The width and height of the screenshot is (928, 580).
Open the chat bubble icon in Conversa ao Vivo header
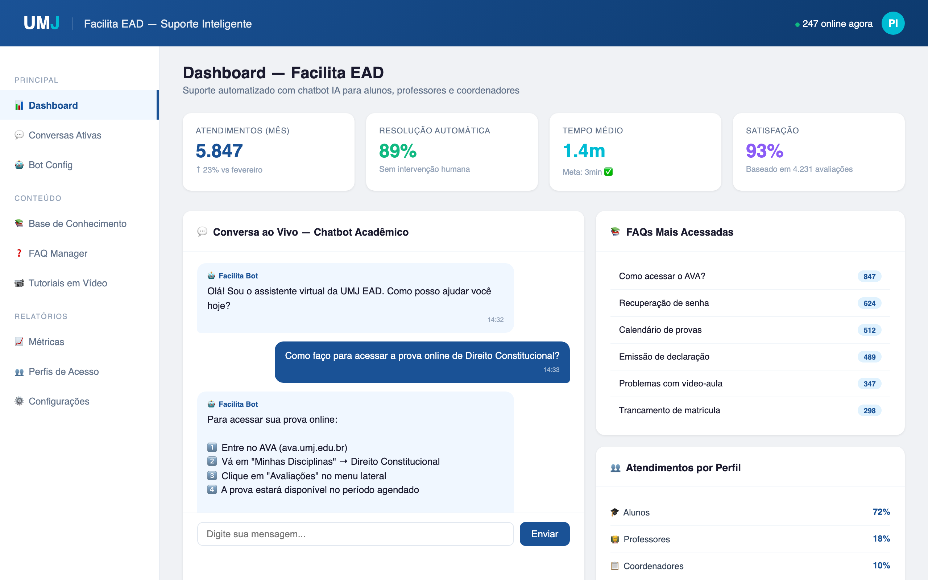pos(202,232)
